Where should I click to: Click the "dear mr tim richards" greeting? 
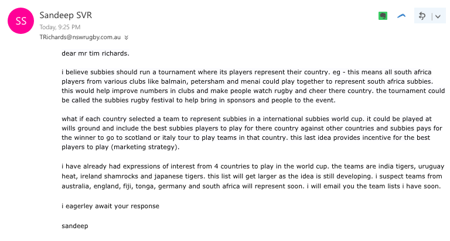[96, 53]
